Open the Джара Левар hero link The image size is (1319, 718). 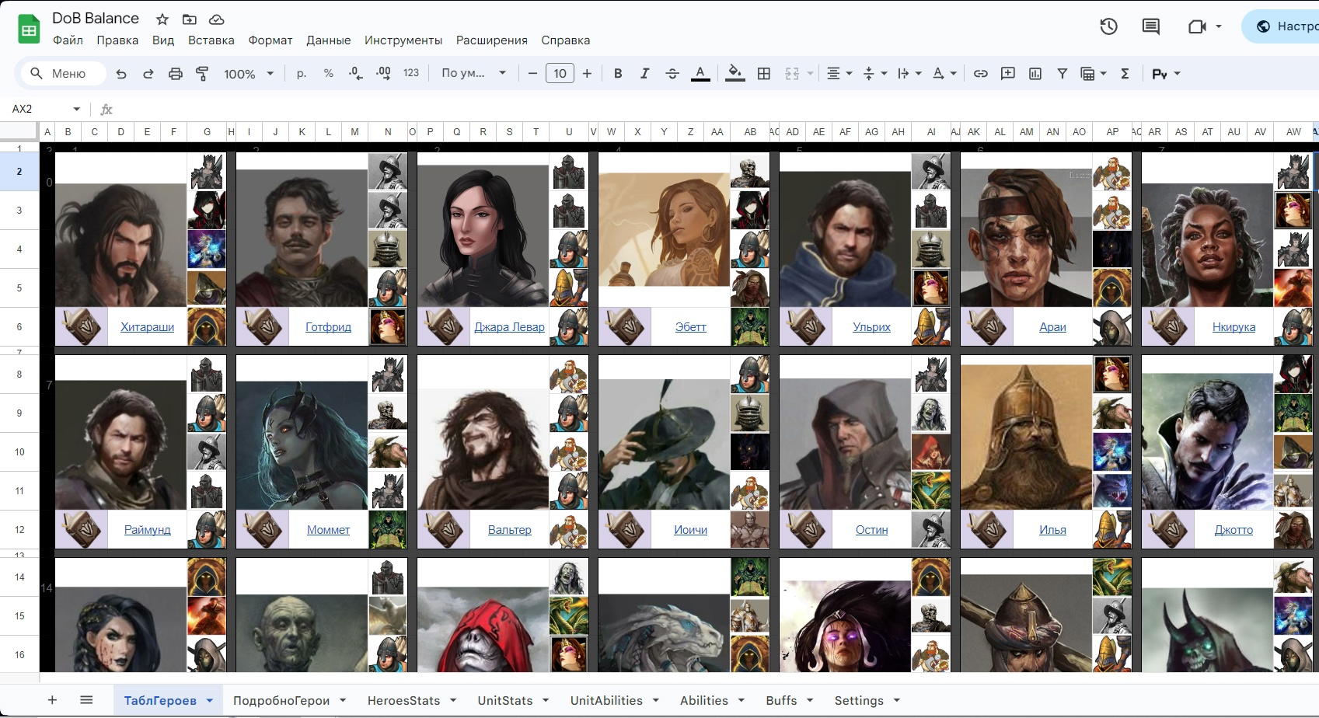509,327
